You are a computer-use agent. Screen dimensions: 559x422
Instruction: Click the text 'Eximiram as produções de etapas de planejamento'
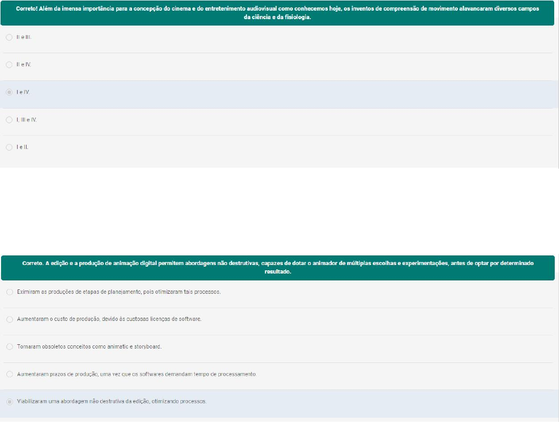pyautogui.click(x=119, y=292)
